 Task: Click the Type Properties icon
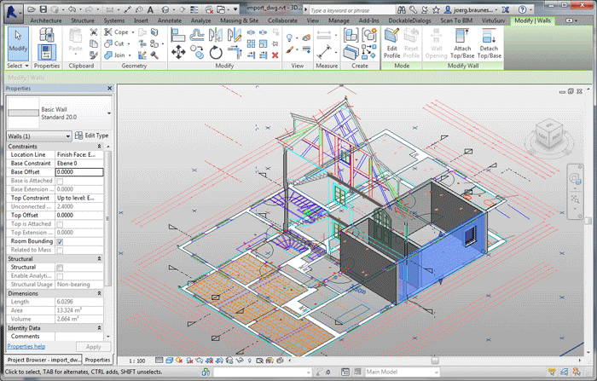click(x=47, y=35)
